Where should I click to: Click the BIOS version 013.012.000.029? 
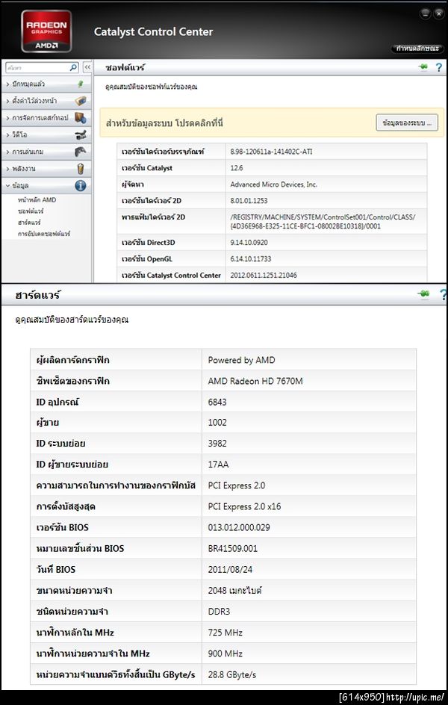[239, 527]
